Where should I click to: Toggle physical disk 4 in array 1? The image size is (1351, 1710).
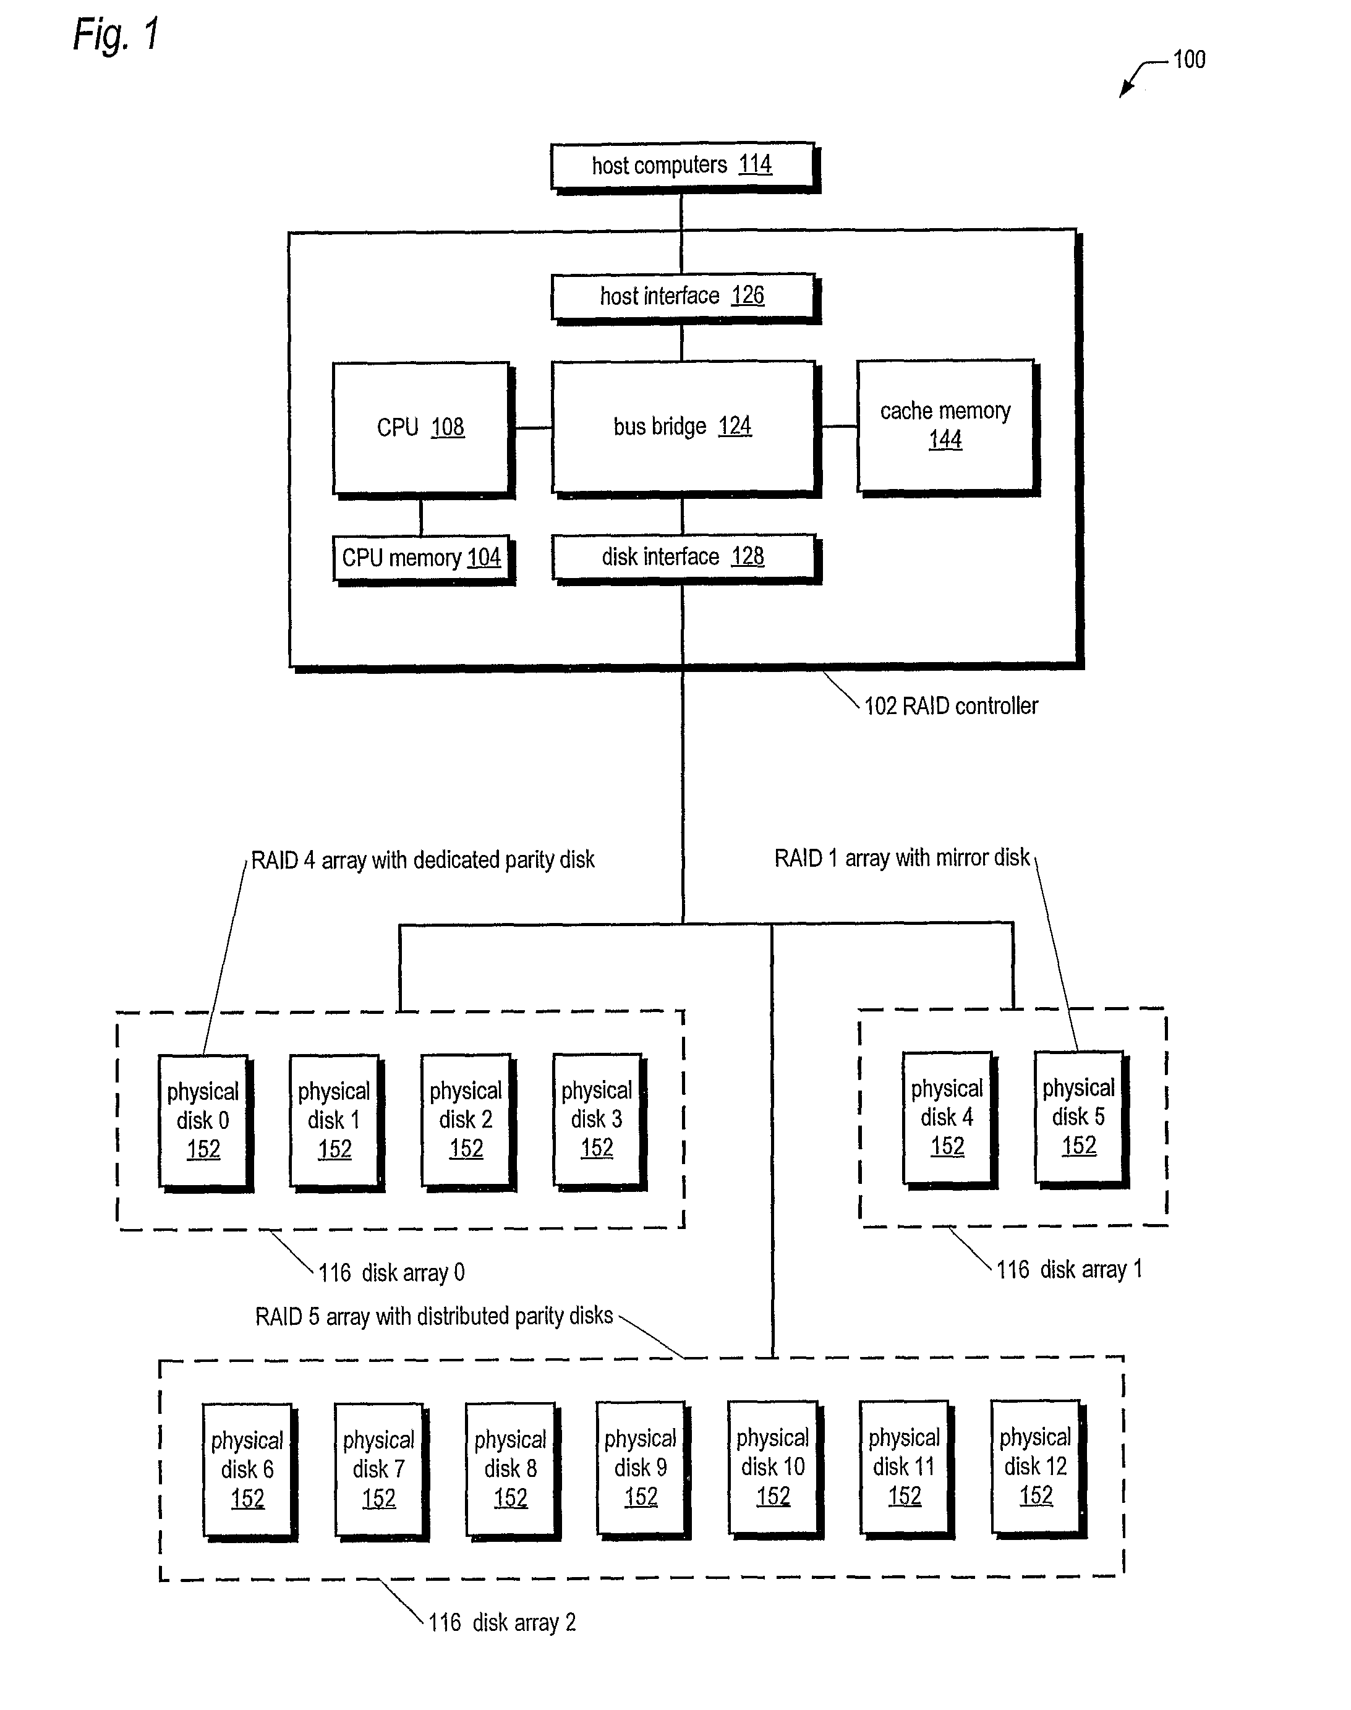point(973,1040)
